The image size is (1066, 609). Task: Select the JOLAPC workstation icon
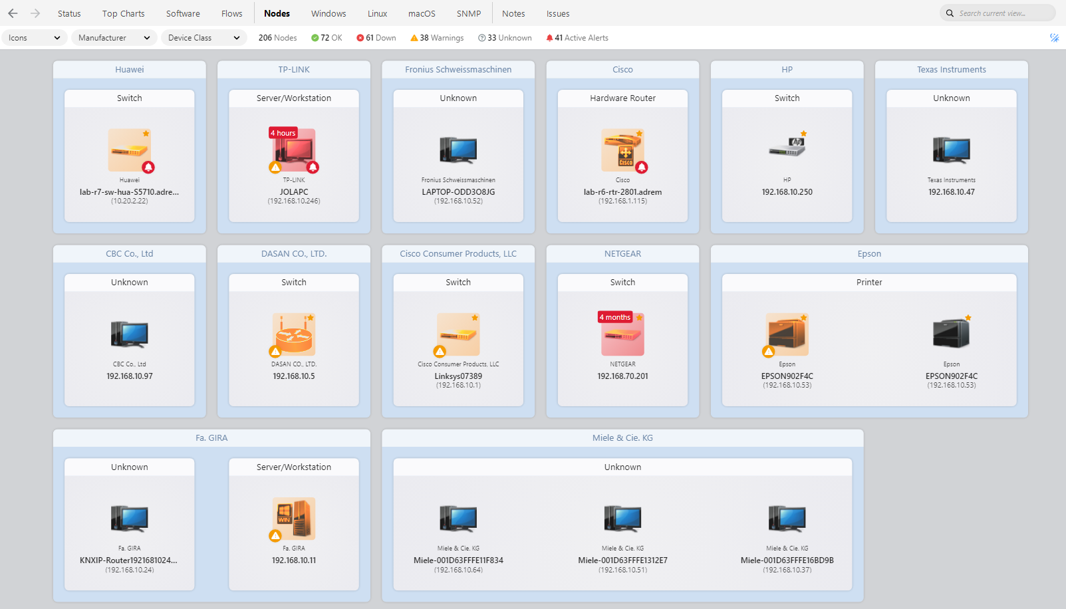point(293,150)
